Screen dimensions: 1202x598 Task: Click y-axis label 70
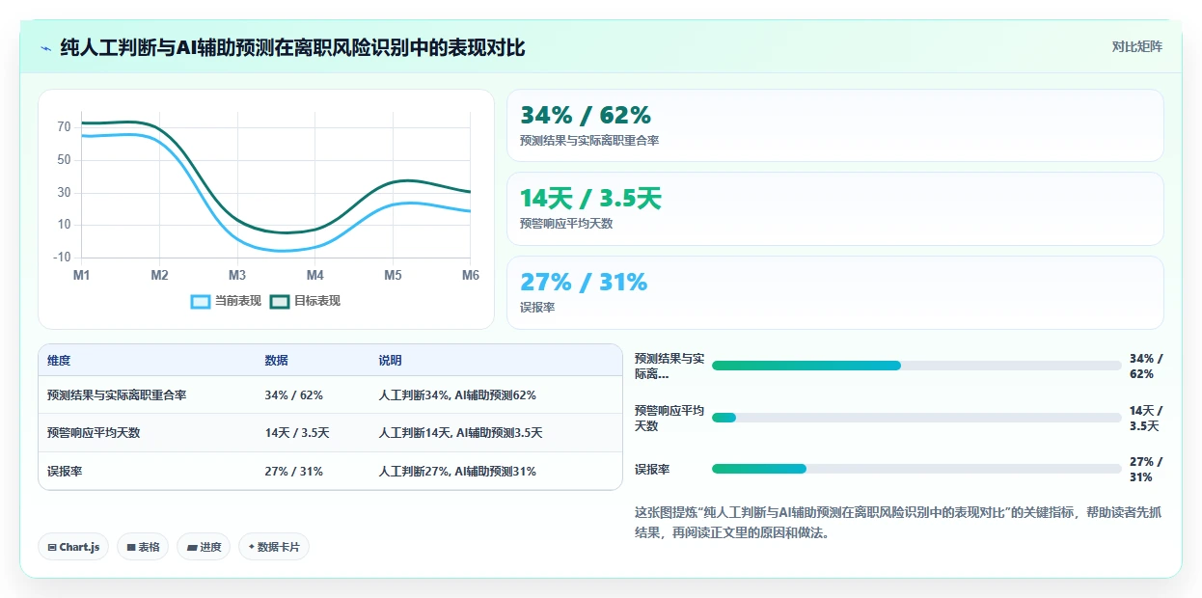[64, 127]
